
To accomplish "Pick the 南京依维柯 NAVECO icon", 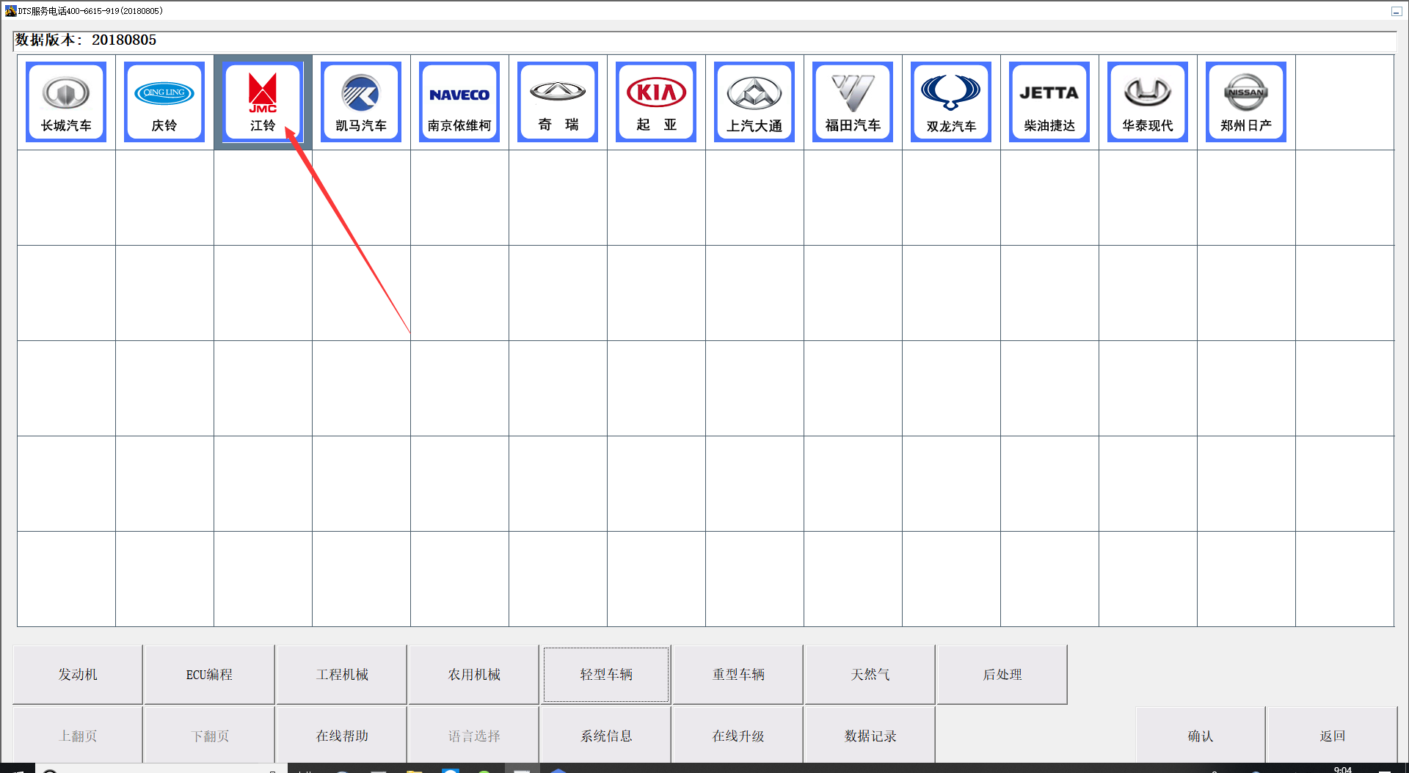I will point(459,102).
